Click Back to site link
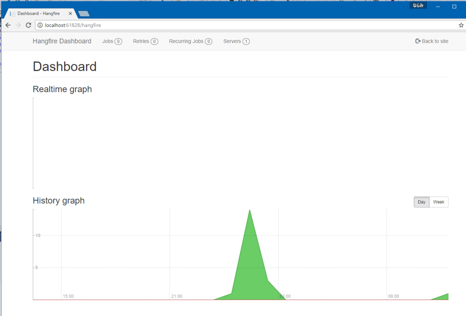 point(431,41)
